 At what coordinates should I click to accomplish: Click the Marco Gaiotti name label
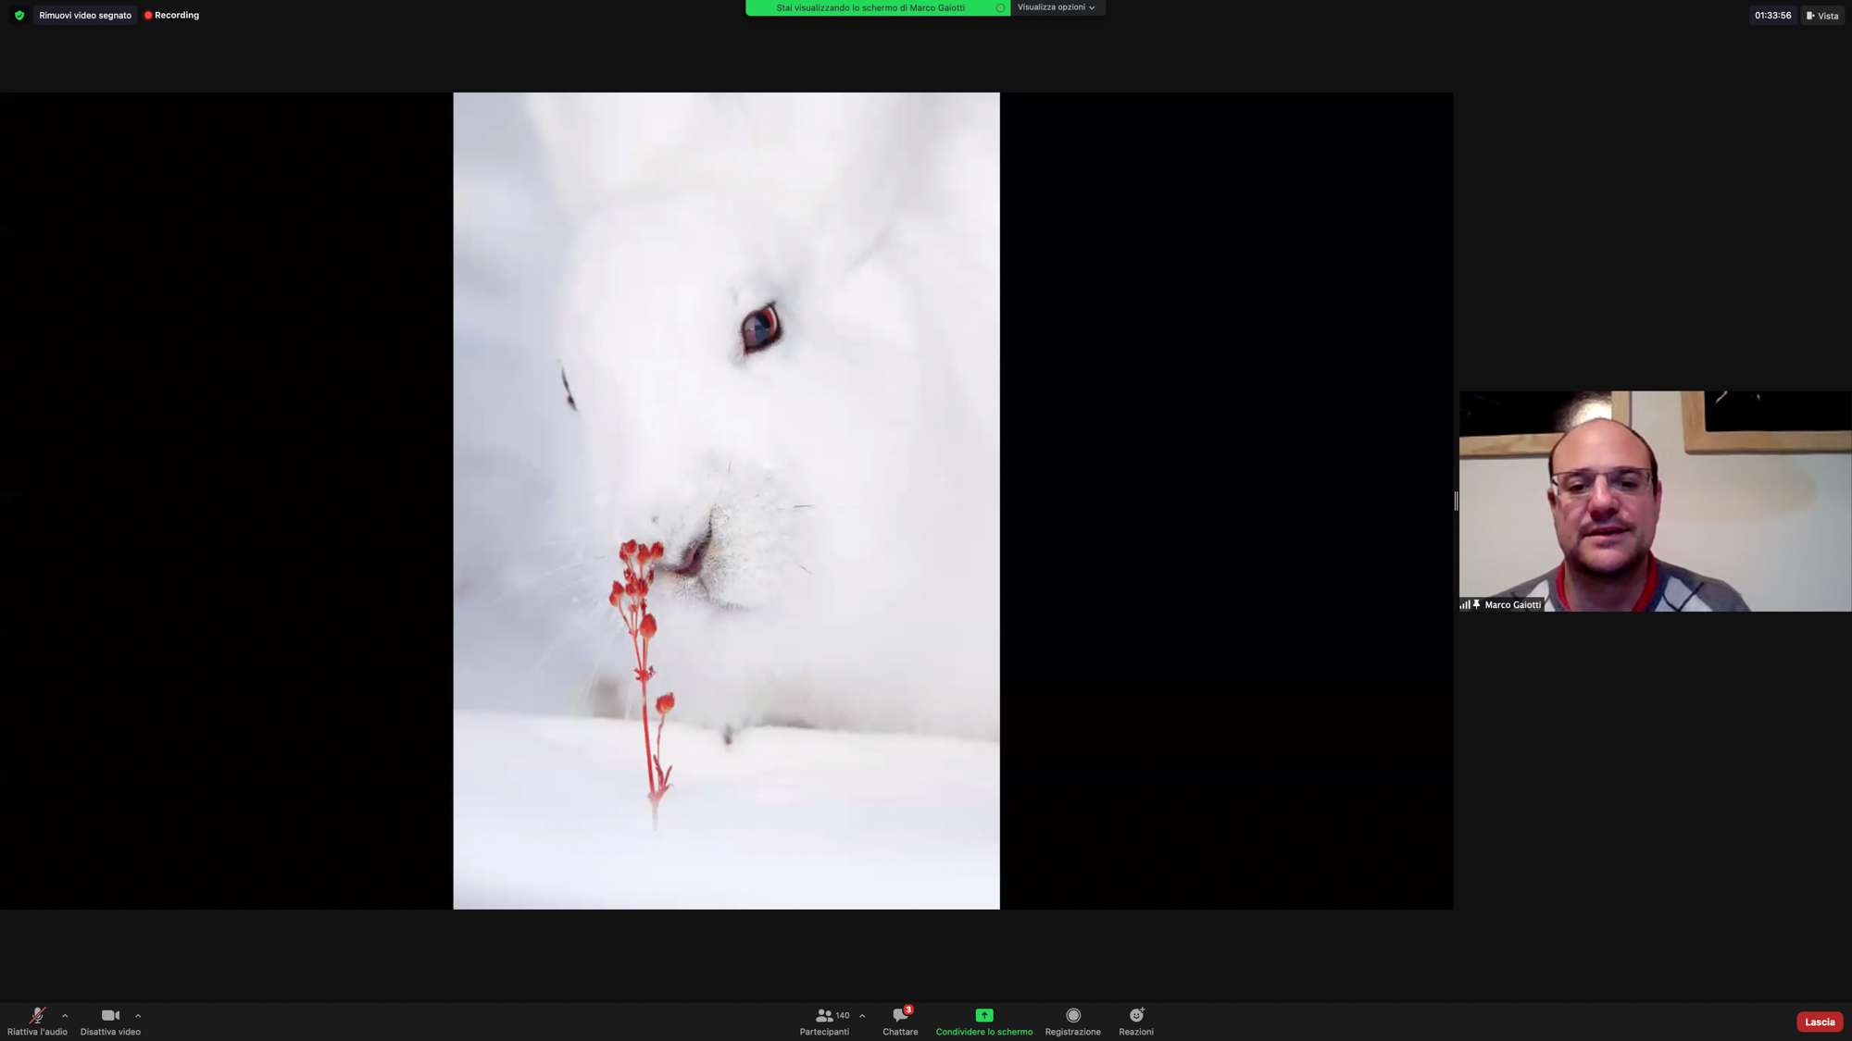(x=1513, y=605)
